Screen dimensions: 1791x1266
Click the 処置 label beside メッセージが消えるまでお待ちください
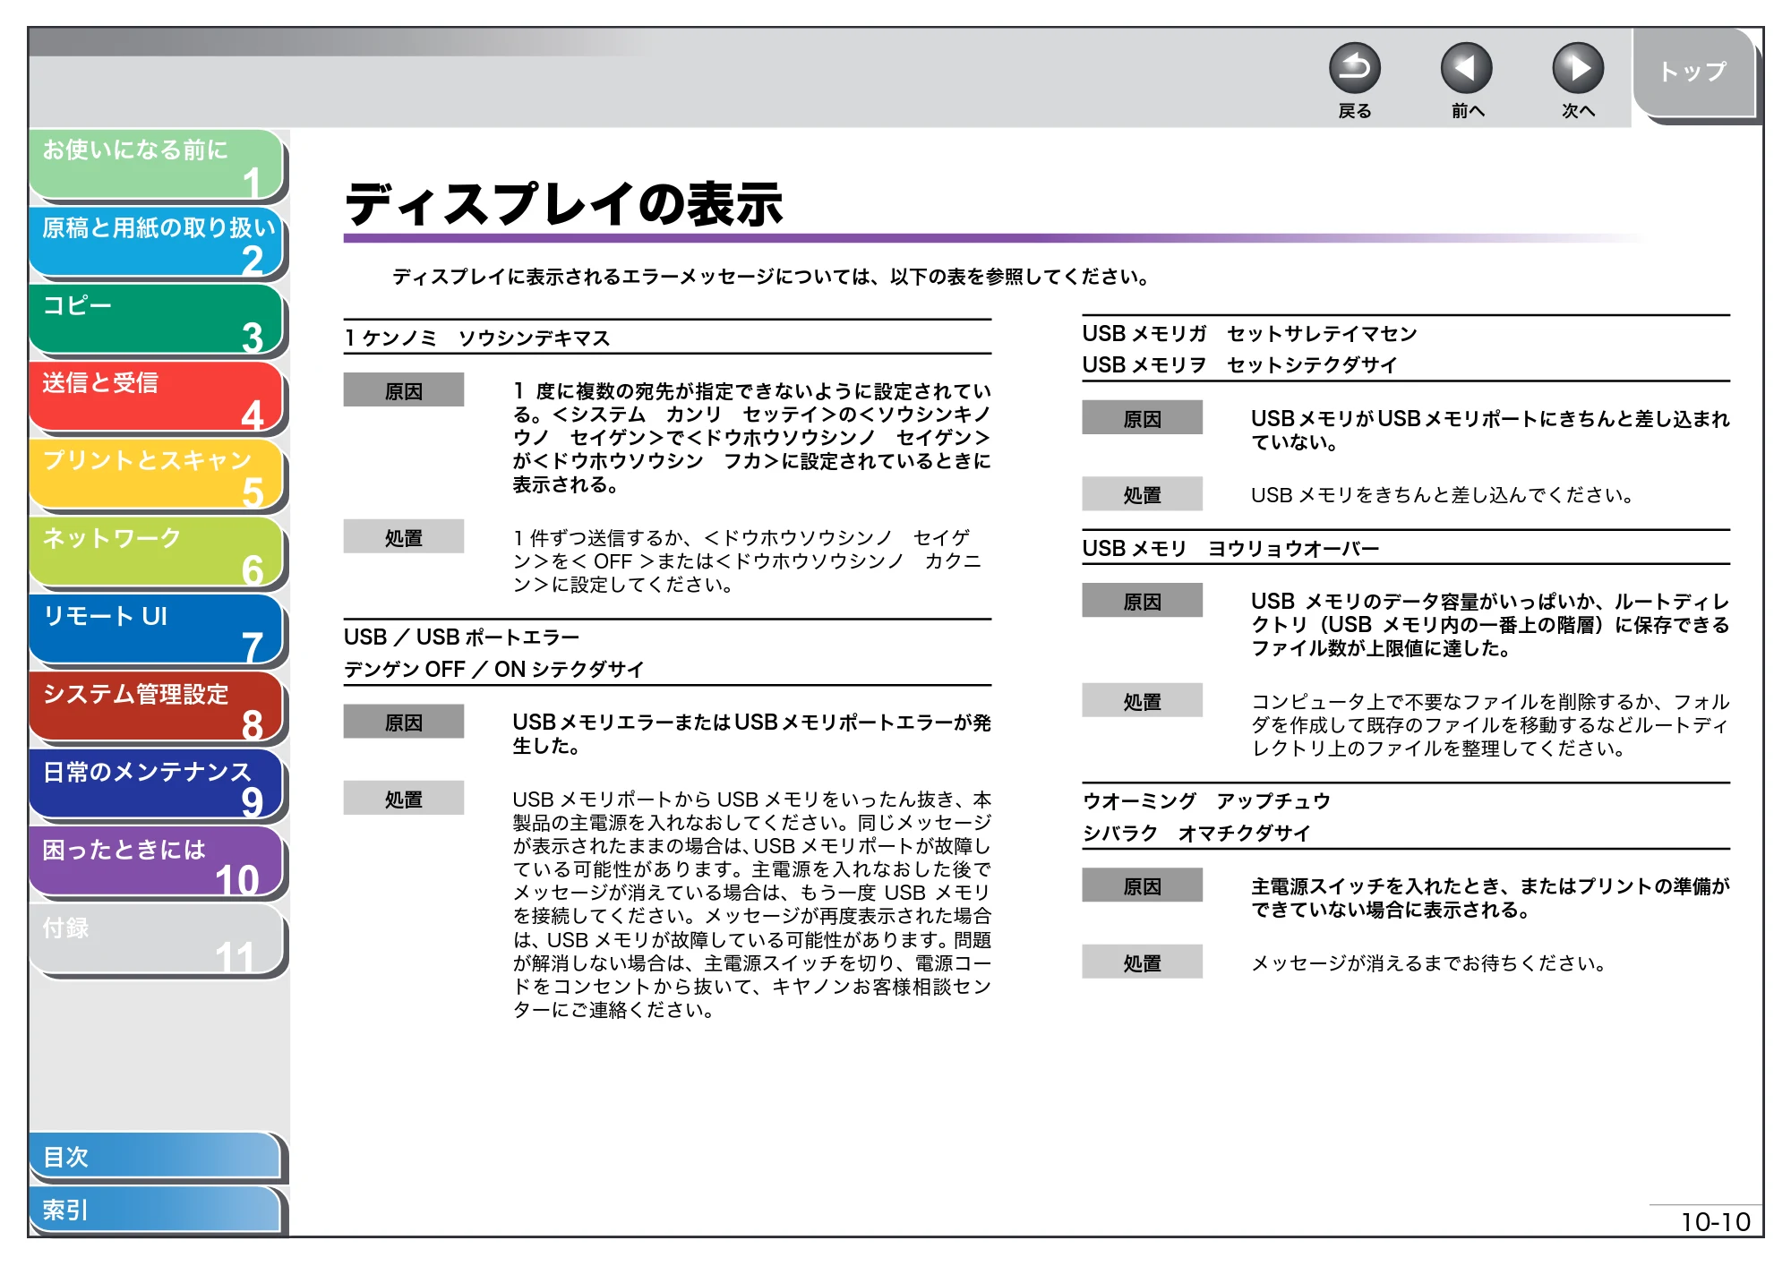pos(1142,962)
